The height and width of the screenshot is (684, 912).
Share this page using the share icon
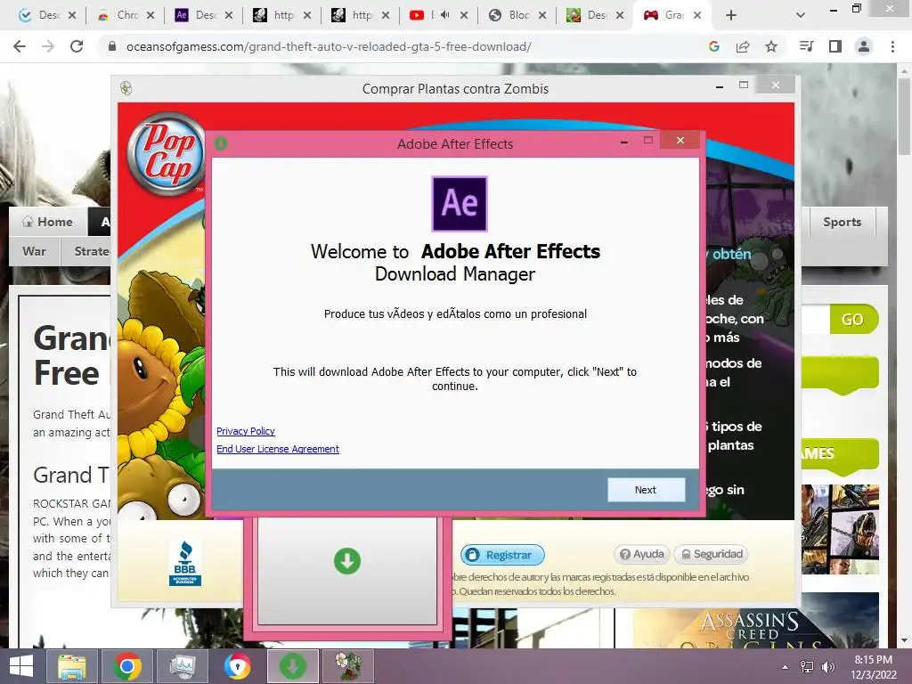tap(743, 46)
